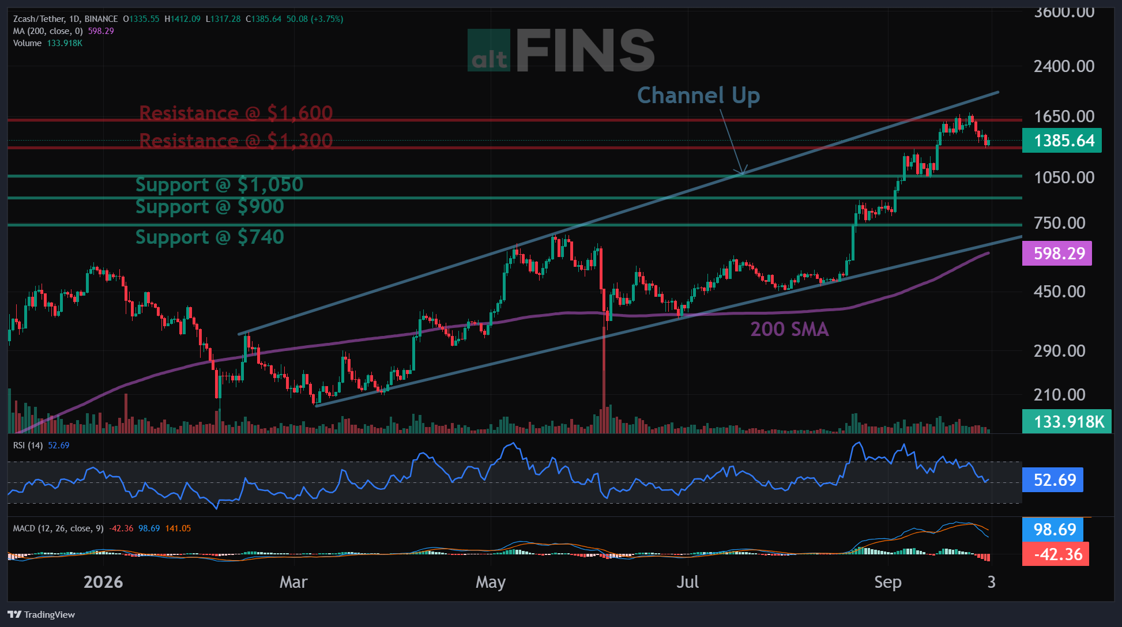
Task: Click the 'Channel Up' annotation text
Action: click(x=698, y=95)
